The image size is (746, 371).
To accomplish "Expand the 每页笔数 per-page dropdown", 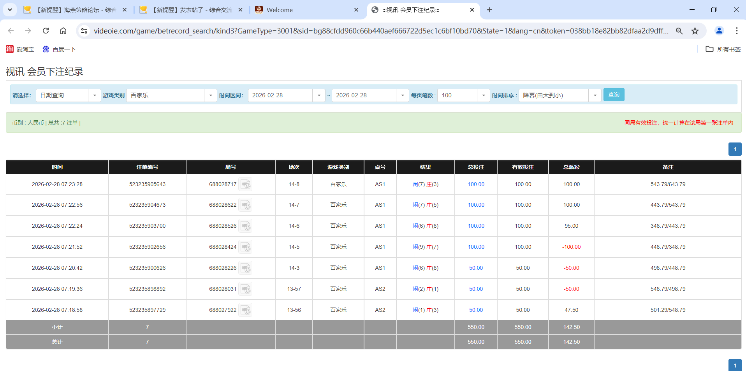I will (484, 95).
